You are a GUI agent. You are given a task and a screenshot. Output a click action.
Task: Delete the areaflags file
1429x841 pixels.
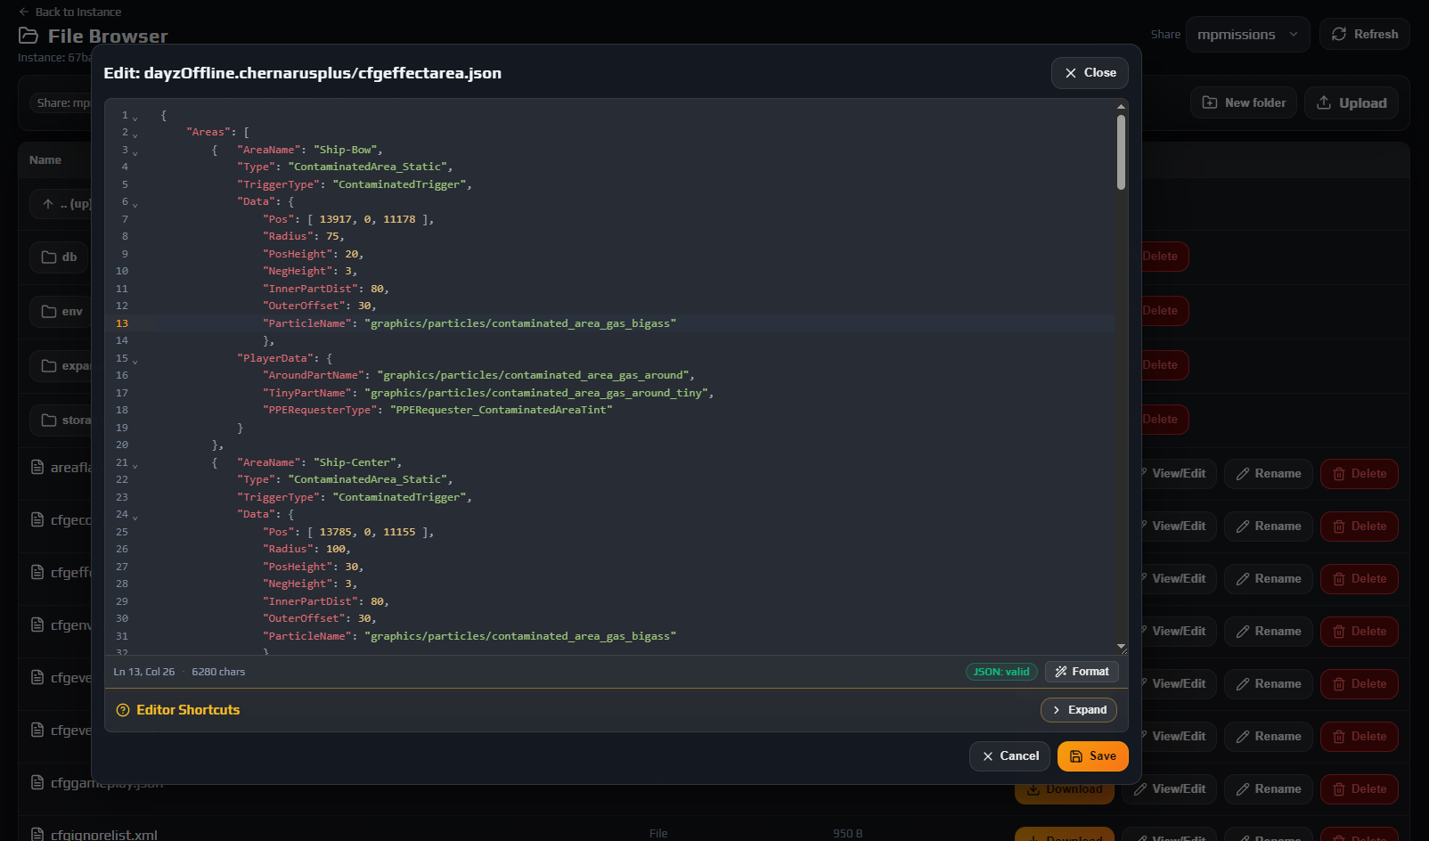click(1360, 474)
